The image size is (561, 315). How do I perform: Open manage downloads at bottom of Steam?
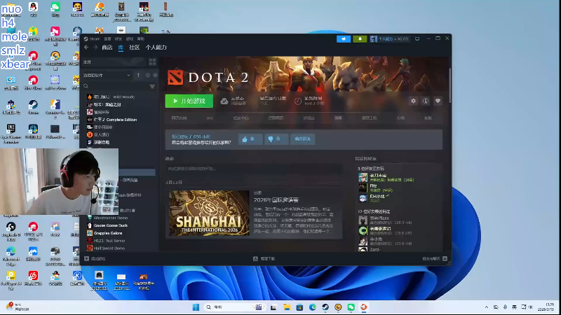click(x=264, y=258)
